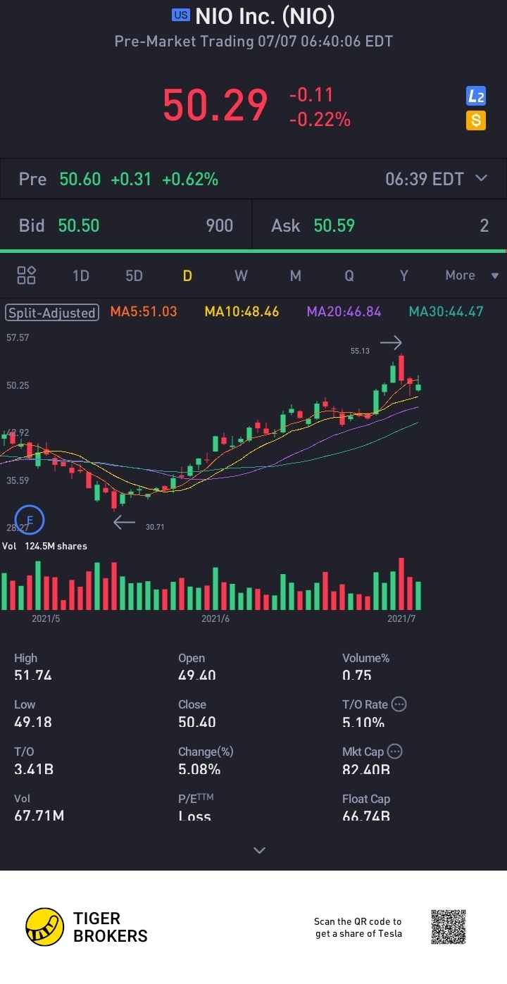
Task: Tap the 55.13 chart high label
Action: [x=360, y=350]
